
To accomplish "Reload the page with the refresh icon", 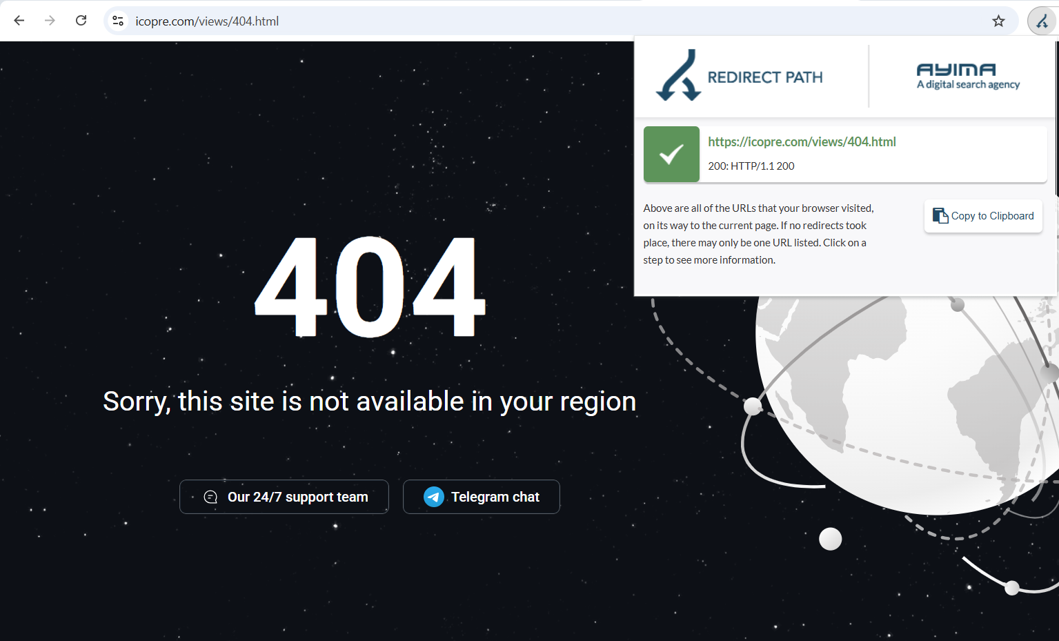I will pyautogui.click(x=81, y=21).
